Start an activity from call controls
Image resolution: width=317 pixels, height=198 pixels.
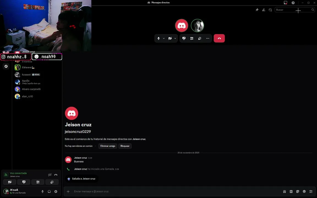[192, 38]
